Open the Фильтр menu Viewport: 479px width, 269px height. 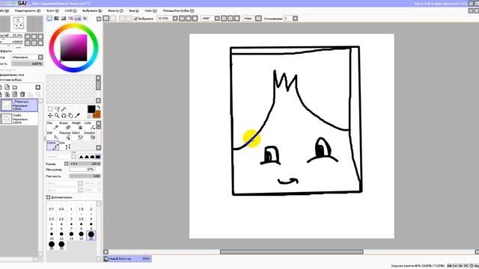[x=115, y=10]
